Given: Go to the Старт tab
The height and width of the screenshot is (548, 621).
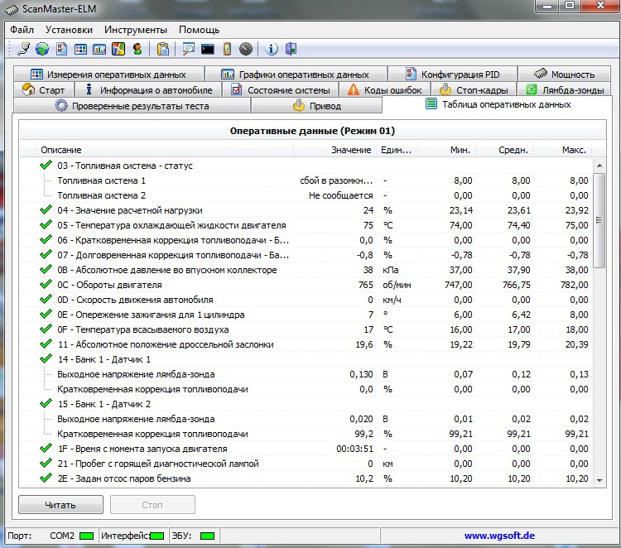Looking at the screenshot, I should coord(44,90).
